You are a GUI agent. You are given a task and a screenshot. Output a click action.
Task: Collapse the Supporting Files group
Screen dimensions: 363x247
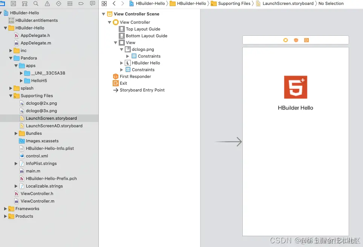pyautogui.click(x=11, y=96)
